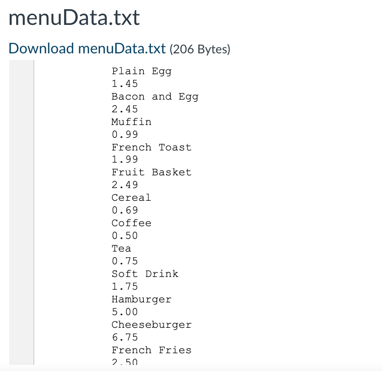Image resolution: width=383 pixels, height=371 pixels.
Task: Click the 0.99 price line
Action: pos(125,134)
